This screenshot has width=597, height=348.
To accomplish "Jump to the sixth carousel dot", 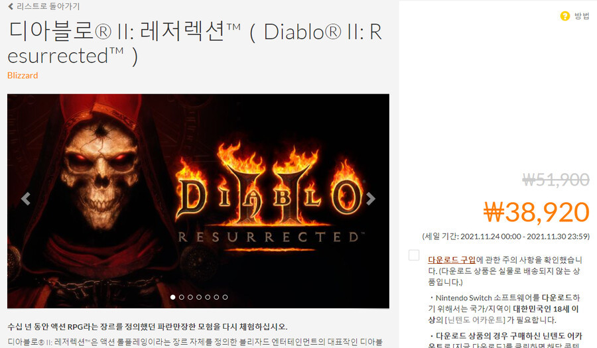I will (216, 297).
